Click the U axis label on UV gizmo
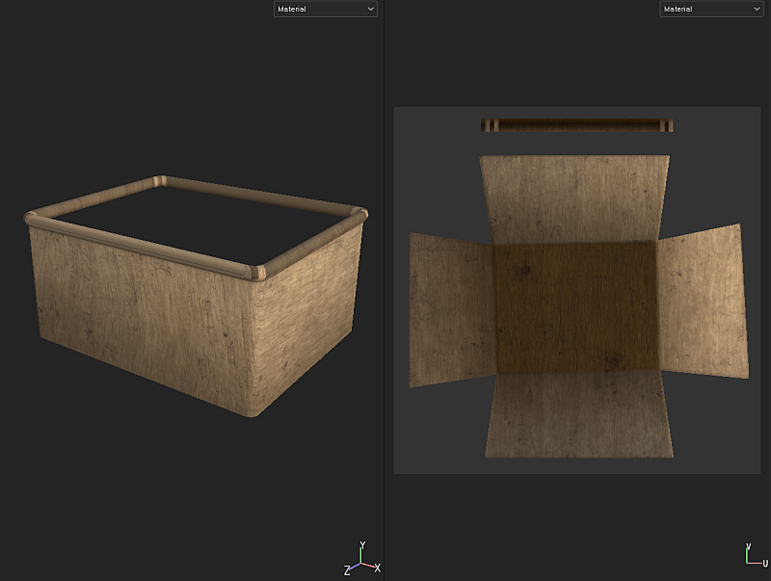Viewport: 771px width, 581px height. [764, 564]
